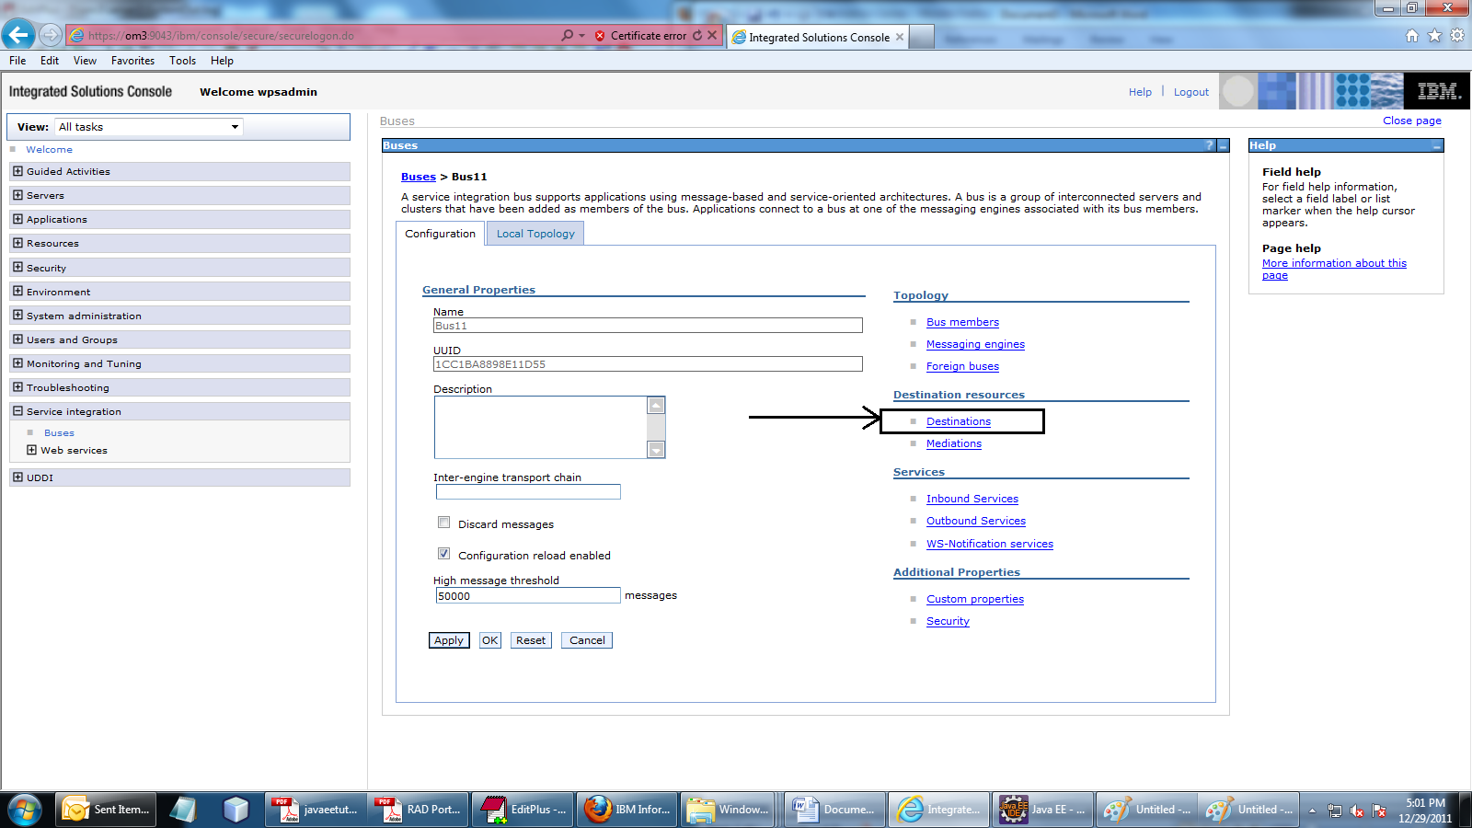Expand Monitoring and Tuning node
1472x828 pixels.
click(x=17, y=363)
